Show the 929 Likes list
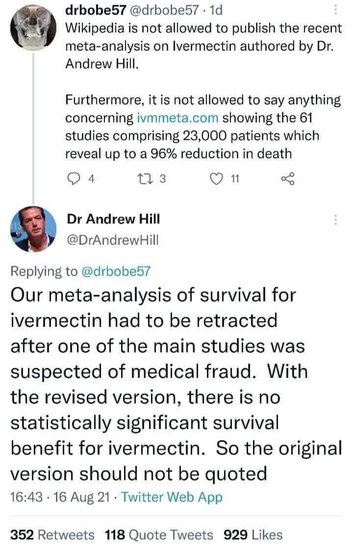353x547 pixels. click(x=252, y=535)
